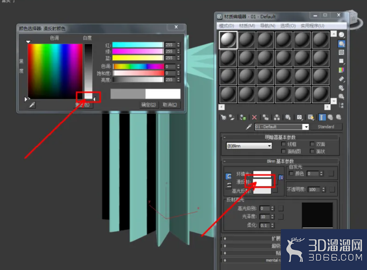
Task: Toggle Show Shaded Material in Viewport
Action: [311, 117]
